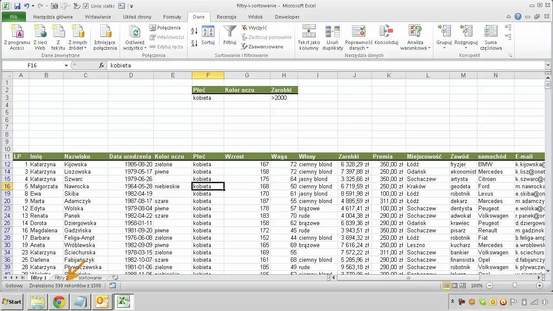Viewport: 553px width, 311px height.
Task: Switch to Układ strony tab
Action: pos(137,17)
